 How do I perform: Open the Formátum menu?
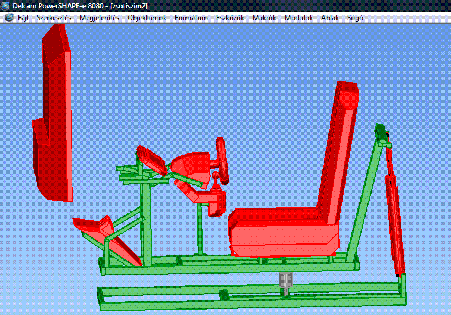coord(191,18)
